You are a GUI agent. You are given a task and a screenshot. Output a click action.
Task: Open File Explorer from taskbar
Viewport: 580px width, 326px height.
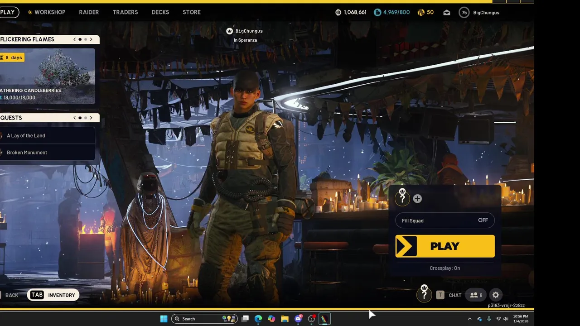click(x=285, y=319)
